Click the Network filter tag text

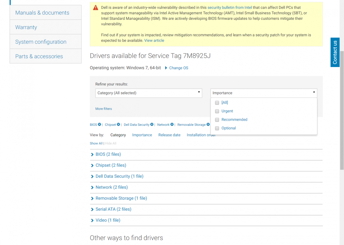(x=163, y=125)
